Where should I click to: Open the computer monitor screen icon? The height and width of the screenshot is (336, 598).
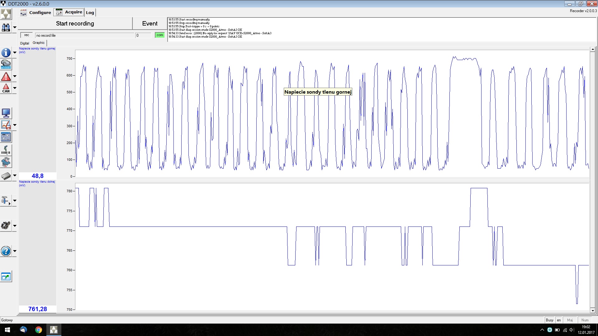tap(6, 113)
